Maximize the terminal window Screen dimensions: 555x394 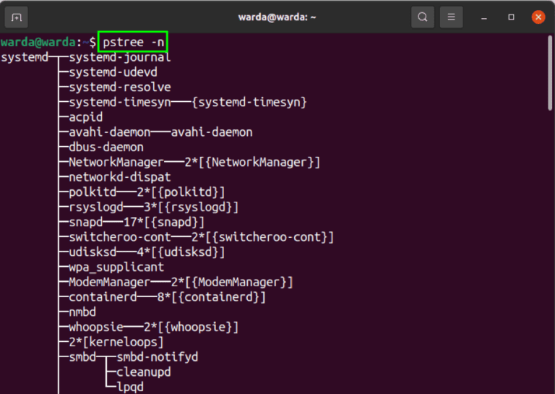pos(511,17)
